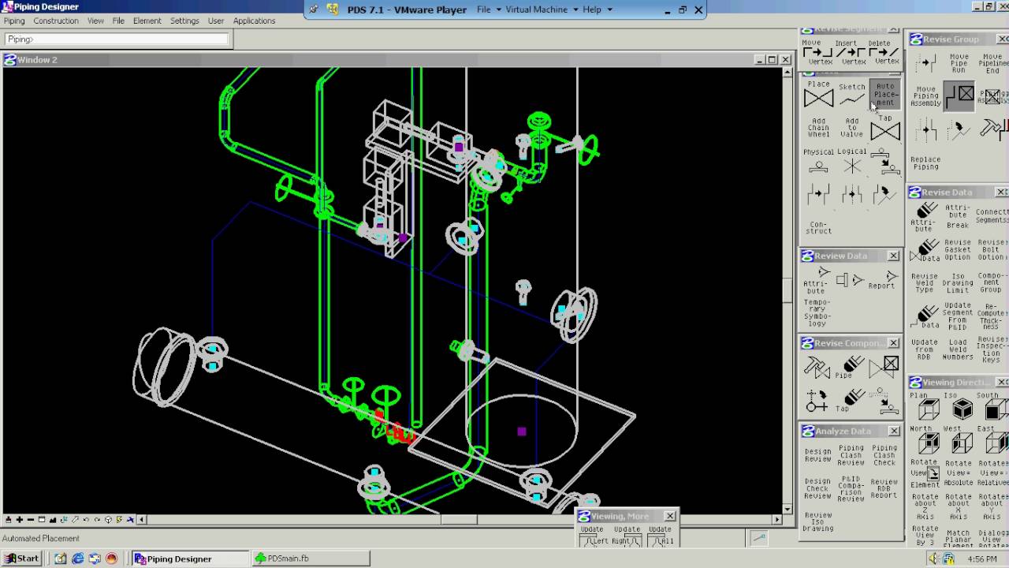Select Revise Component Tap icon
The image size is (1009, 568).
850,400
